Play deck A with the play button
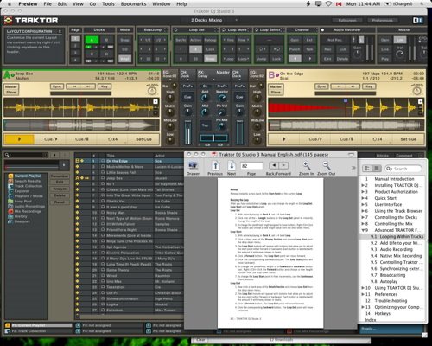432x346 pixels. point(19,139)
